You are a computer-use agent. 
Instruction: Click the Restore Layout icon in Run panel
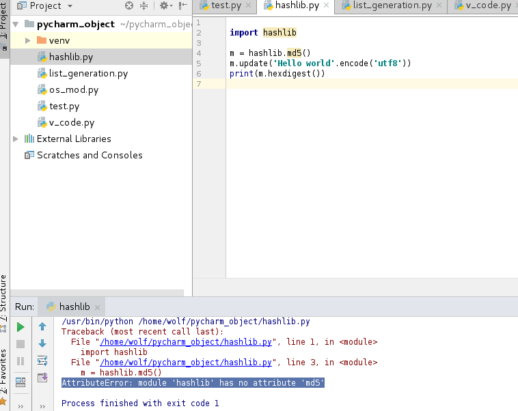coord(21,382)
